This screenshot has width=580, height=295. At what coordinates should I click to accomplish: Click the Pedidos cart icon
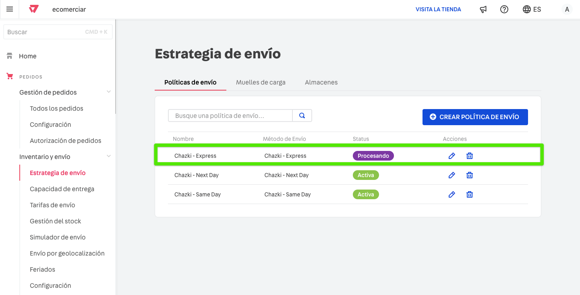coord(10,76)
